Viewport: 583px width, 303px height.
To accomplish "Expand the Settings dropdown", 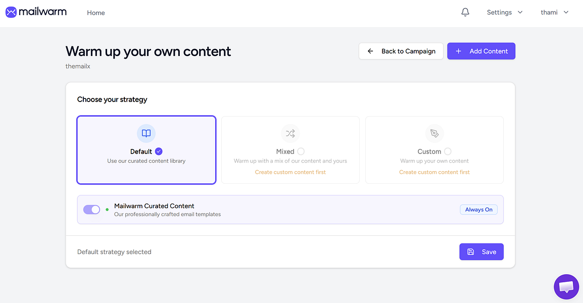I will (x=505, y=12).
